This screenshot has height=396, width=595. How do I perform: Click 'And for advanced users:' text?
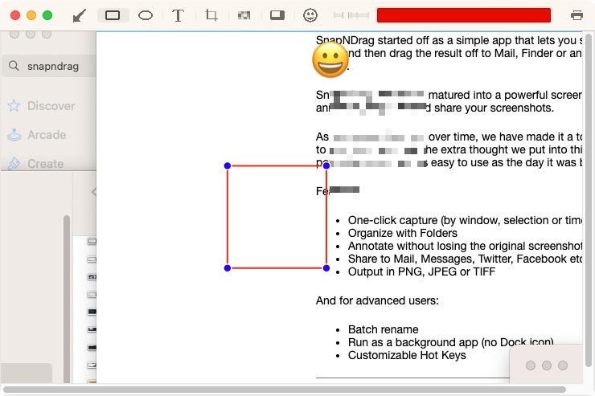point(377,300)
